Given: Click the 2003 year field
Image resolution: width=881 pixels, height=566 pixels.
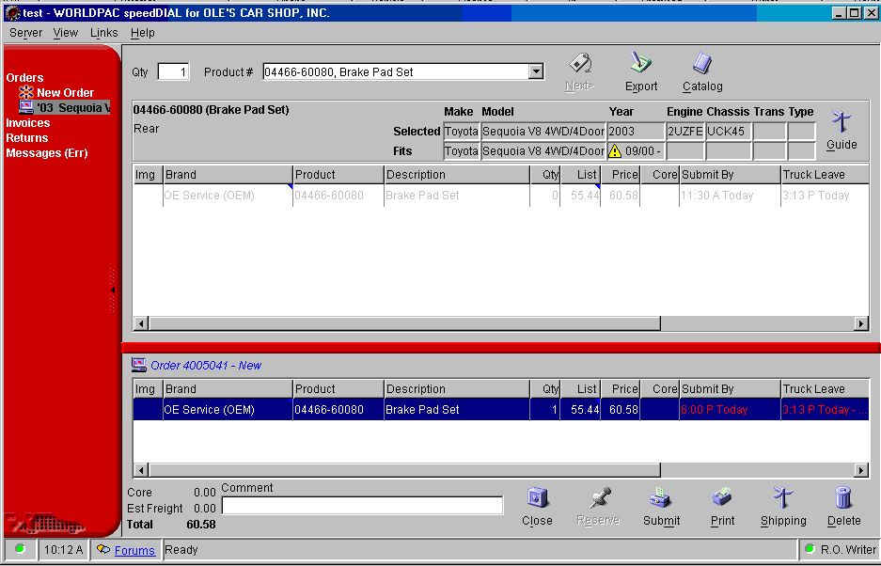Looking at the screenshot, I should click(x=636, y=132).
